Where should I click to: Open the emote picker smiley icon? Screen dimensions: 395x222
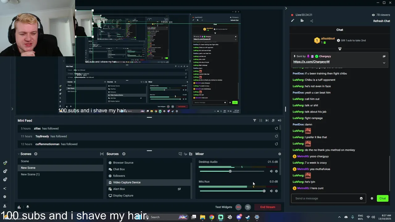[361, 198]
